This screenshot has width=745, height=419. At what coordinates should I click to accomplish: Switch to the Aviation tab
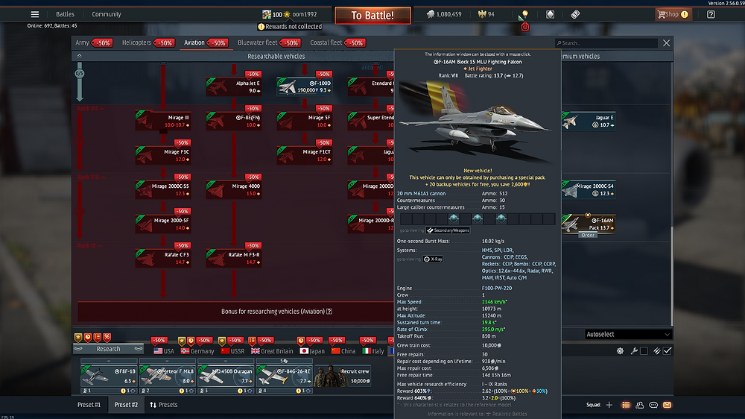tap(194, 42)
